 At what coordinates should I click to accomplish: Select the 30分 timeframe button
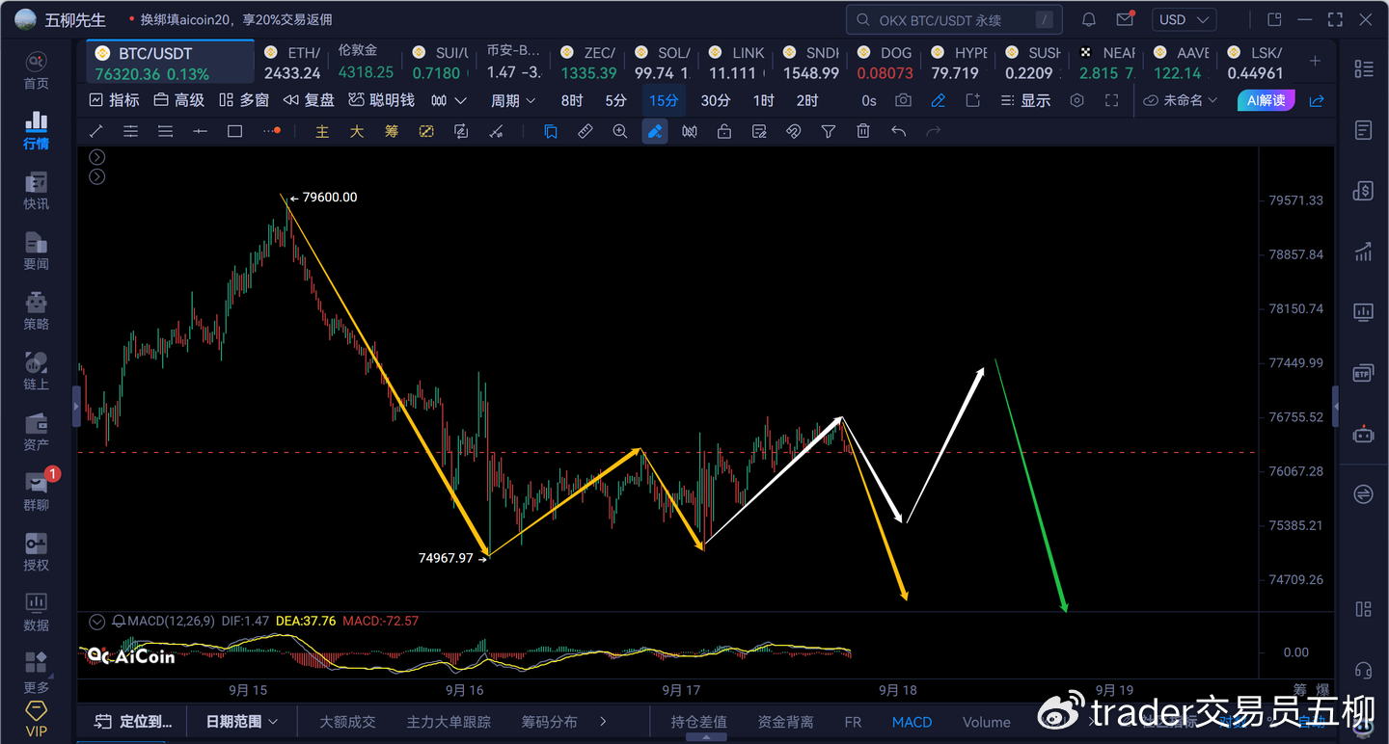[x=715, y=100]
